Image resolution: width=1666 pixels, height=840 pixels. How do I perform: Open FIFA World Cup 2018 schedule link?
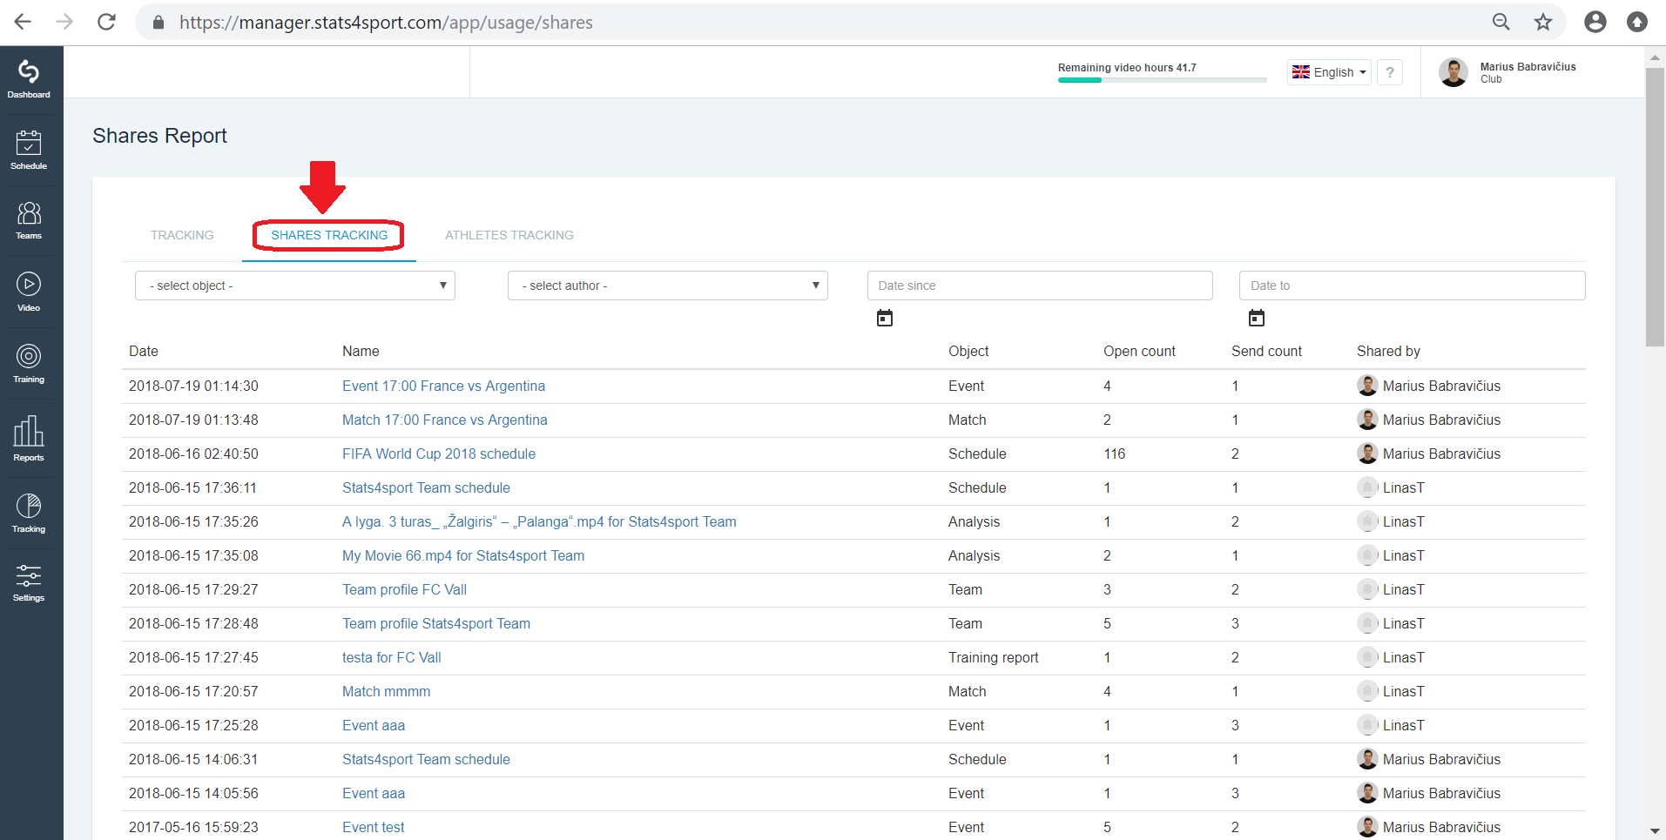(439, 454)
